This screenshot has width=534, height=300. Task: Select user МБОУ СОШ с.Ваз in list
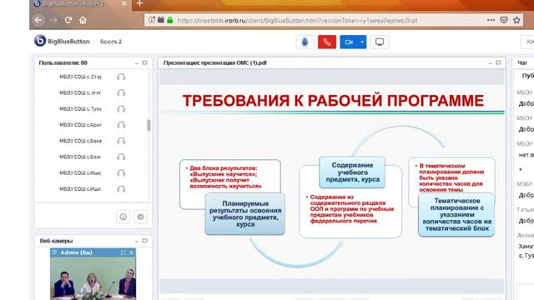pos(80,157)
